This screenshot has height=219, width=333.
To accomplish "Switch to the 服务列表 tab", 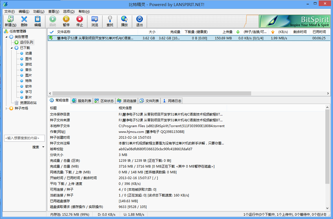I will click(82, 101).
